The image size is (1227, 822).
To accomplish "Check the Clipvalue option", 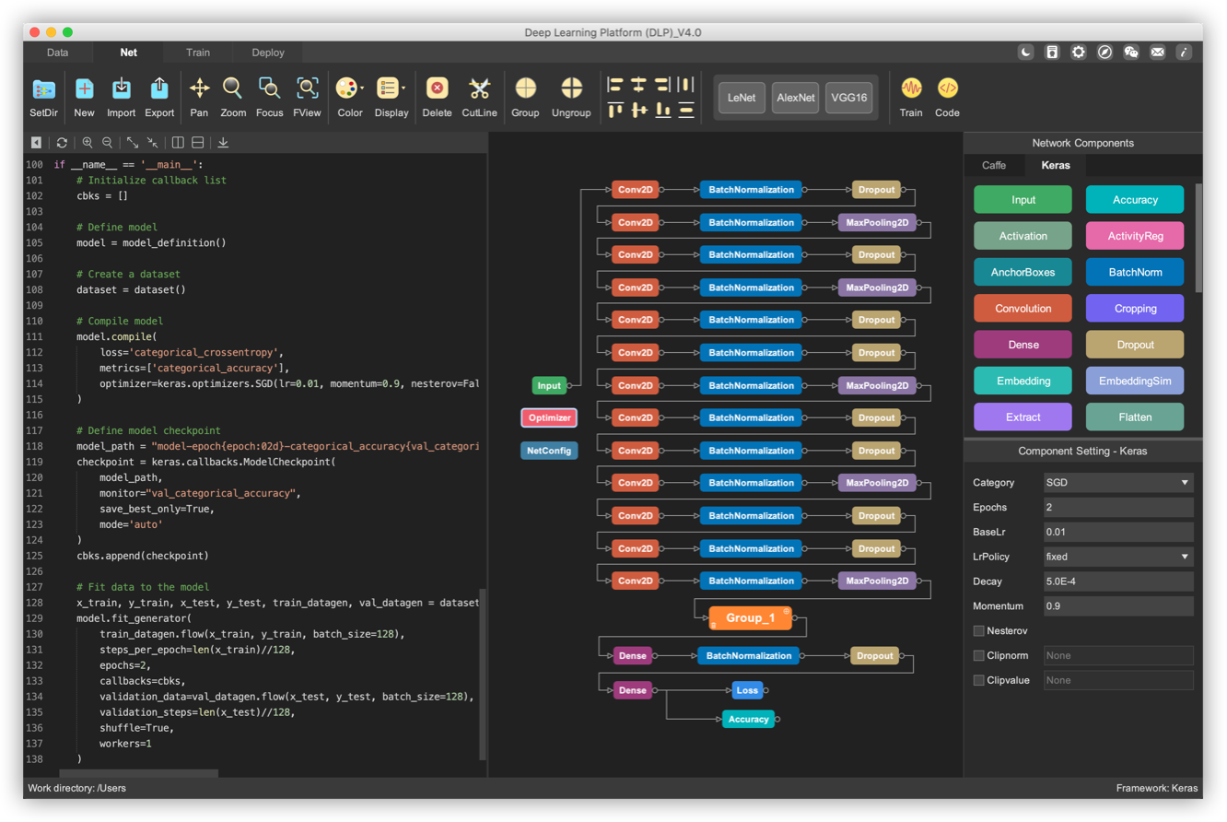I will tap(979, 681).
